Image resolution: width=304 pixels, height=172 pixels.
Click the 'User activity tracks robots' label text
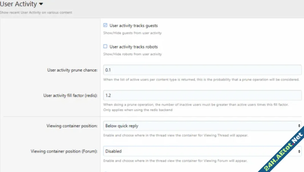(133, 47)
